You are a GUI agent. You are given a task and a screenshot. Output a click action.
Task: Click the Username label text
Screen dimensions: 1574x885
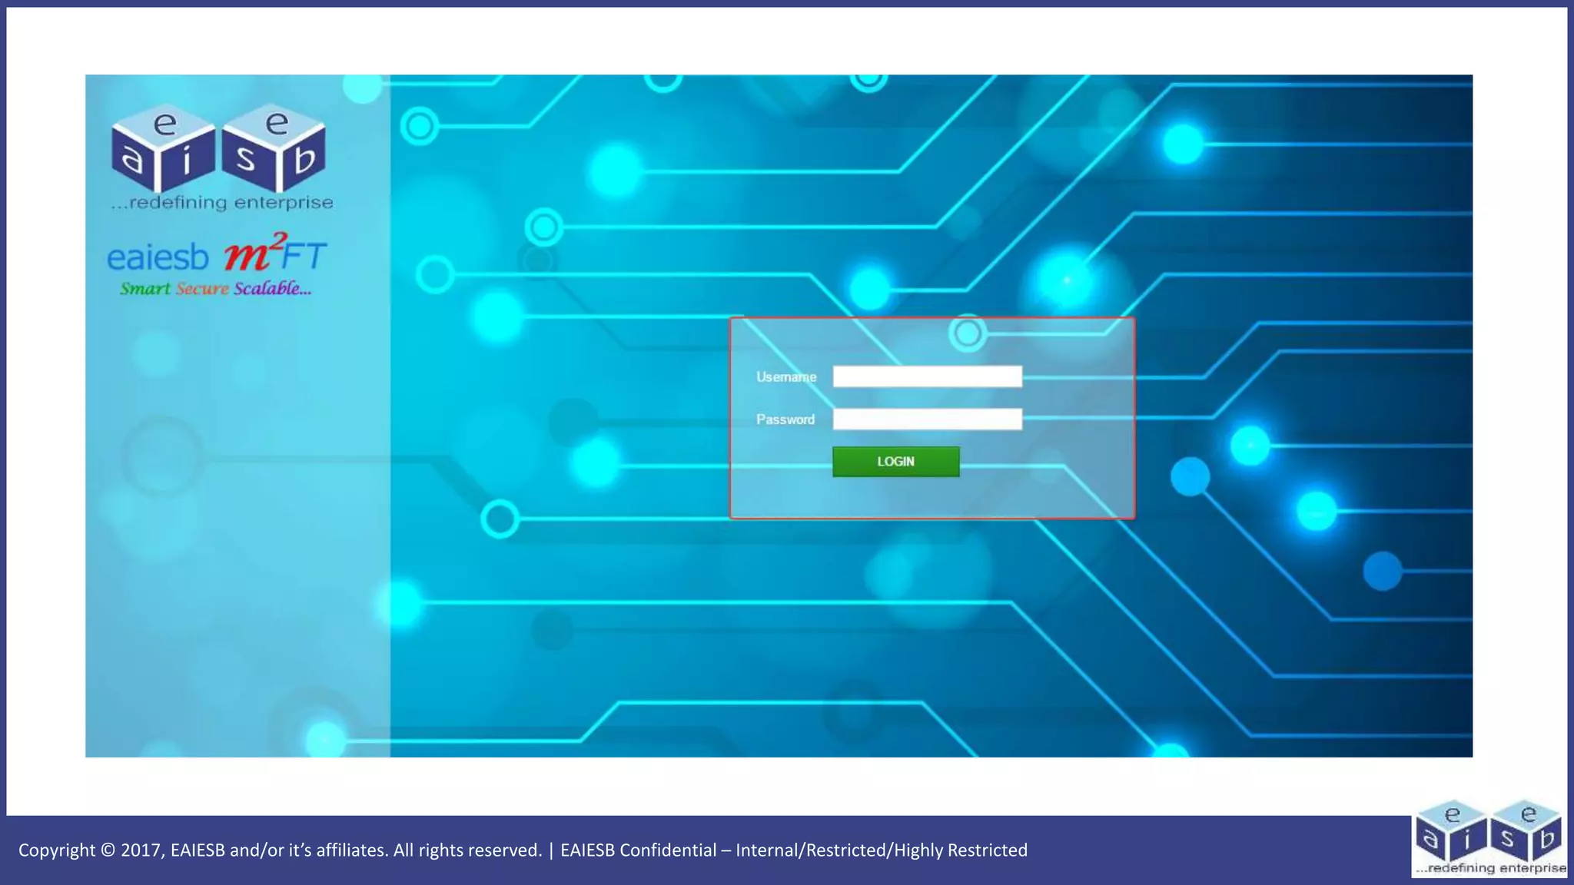[x=785, y=377]
